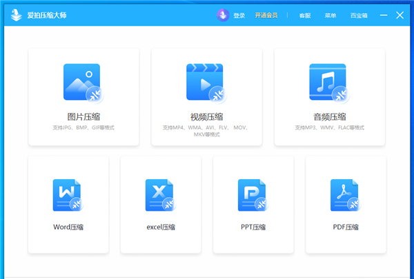Screen dimensions: 414x279
Task: Open the 视频压缩 video compression icon
Action: pyautogui.click(x=206, y=83)
